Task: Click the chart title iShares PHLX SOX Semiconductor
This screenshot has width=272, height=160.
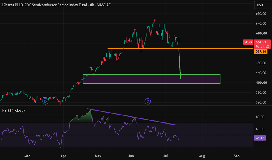Action: tap(57, 5)
